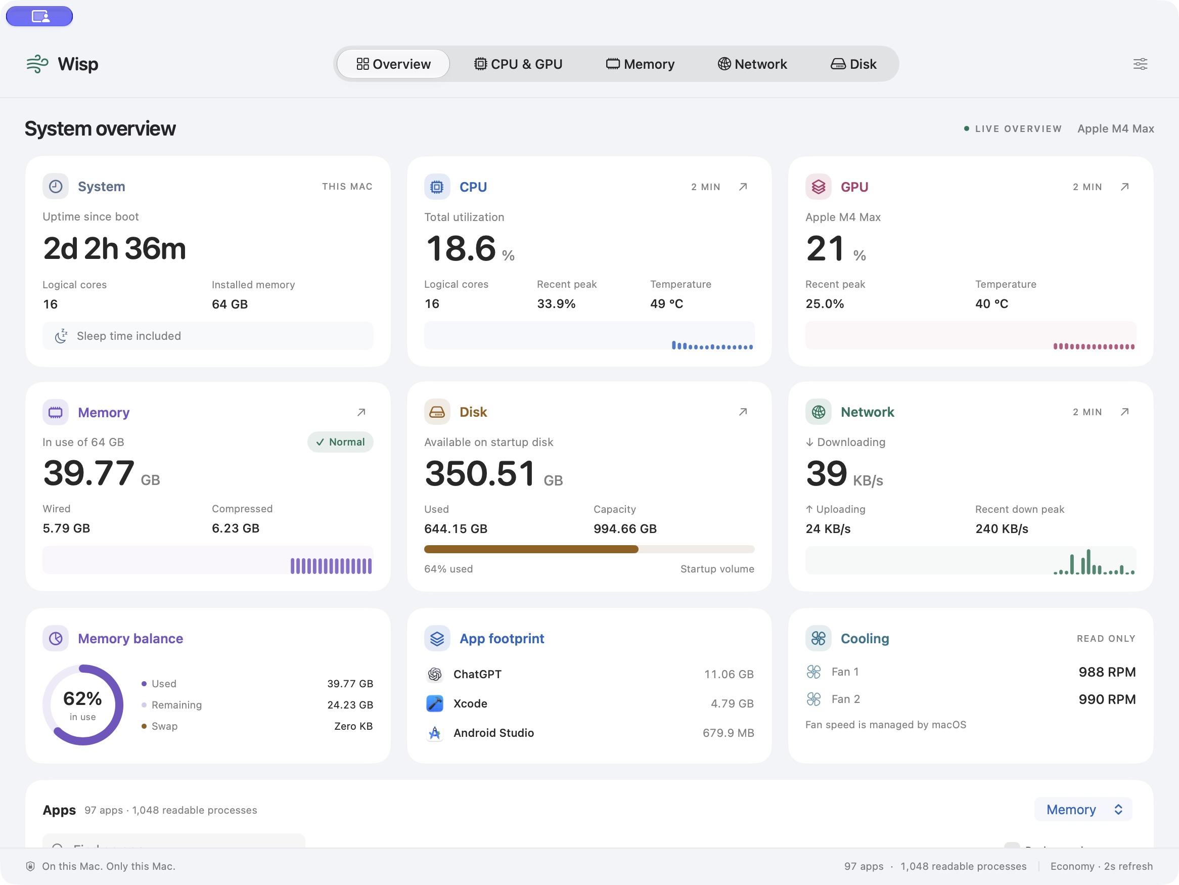This screenshot has height=885, width=1179.
Task: Expand the Network card detail arrow
Action: click(1124, 412)
